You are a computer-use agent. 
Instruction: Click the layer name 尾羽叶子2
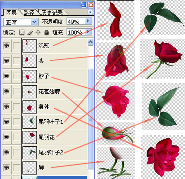pos(51,152)
